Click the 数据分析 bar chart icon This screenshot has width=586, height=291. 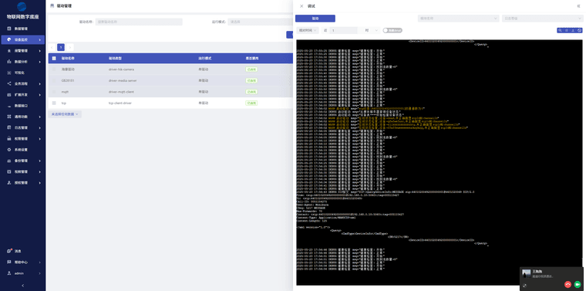point(9,62)
